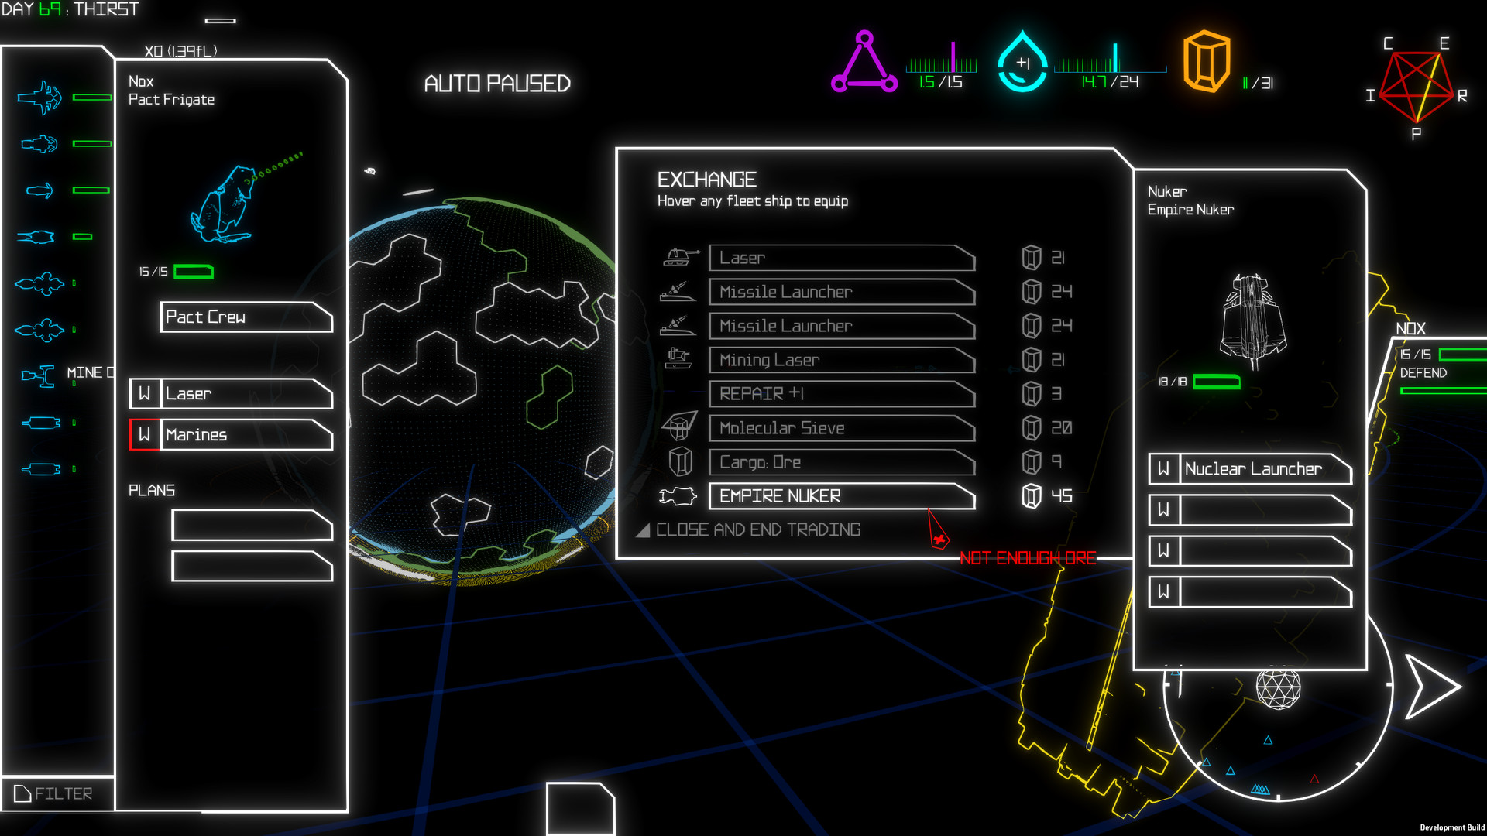This screenshot has height=836, width=1487.
Task: Click the orange ore cube icon
Action: tap(1206, 62)
